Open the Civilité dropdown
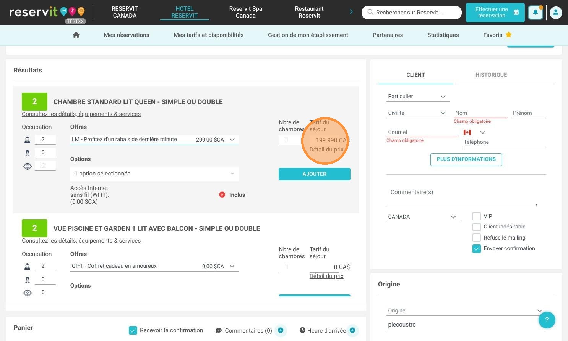Viewport: 568px width, 341px height. click(x=417, y=113)
